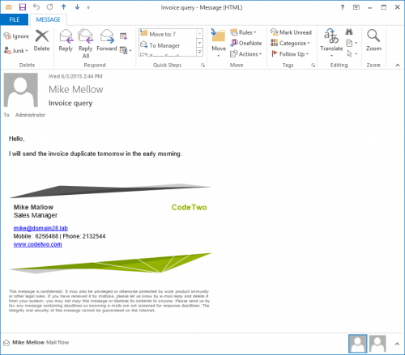Click the Meeting reply icon
The width and height of the screenshot is (405, 355).
(124, 36)
